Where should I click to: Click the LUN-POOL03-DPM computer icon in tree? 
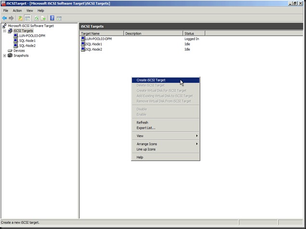[x=15, y=36]
